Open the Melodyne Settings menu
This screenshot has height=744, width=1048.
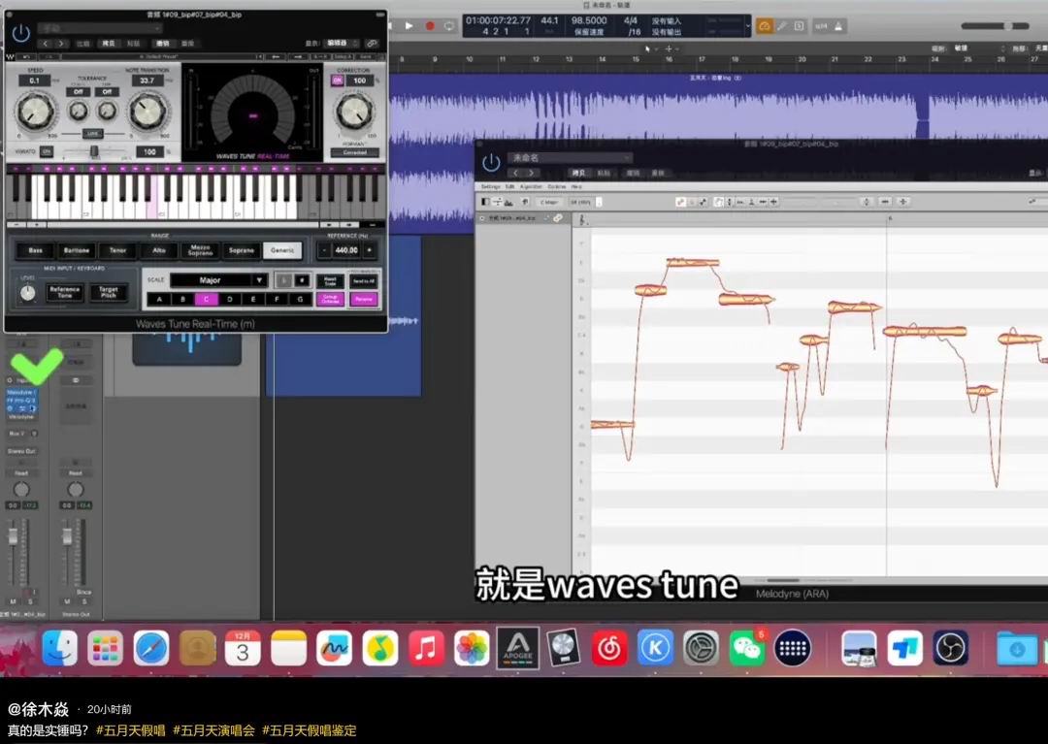point(491,186)
